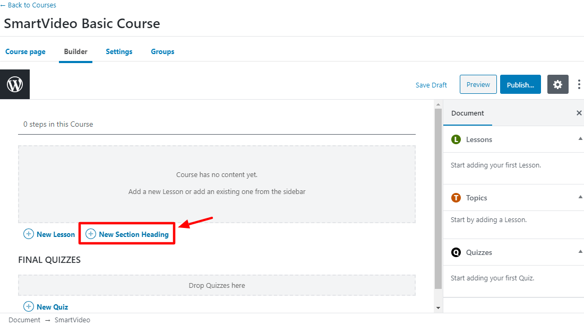
Task: Click the orange Topics T icon
Action: (x=456, y=198)
